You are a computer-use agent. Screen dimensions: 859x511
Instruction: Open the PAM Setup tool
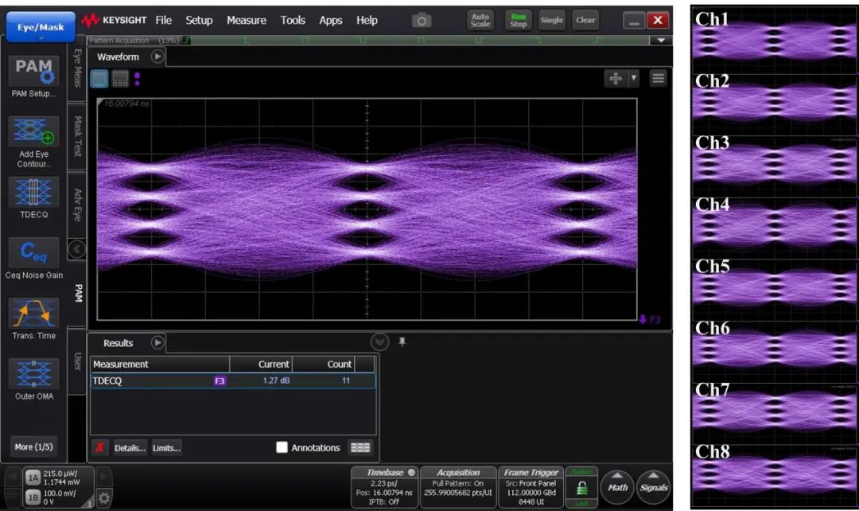pos(33,72)
